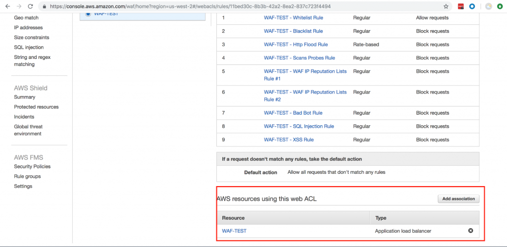Open AWS FMS Security Policies

(32, 166)
